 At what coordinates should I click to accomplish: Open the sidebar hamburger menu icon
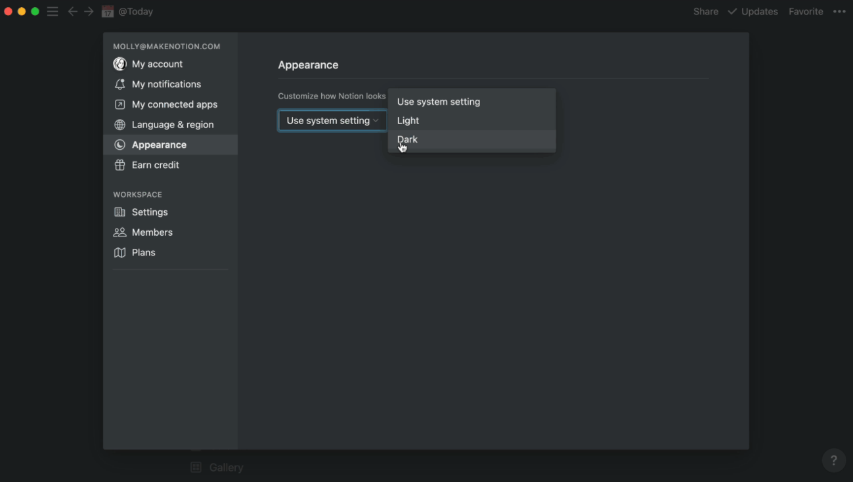[x=53, y=12]
